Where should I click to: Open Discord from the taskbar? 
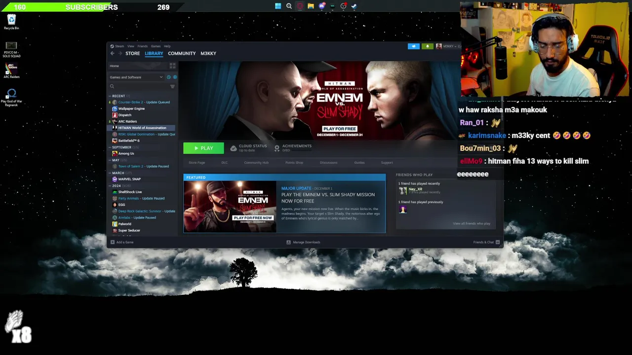pyautogui.click(x=321, y=6)
